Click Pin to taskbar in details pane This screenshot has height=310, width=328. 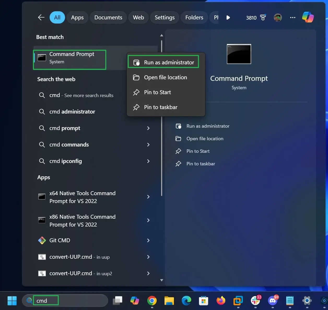tap(195, 164)
